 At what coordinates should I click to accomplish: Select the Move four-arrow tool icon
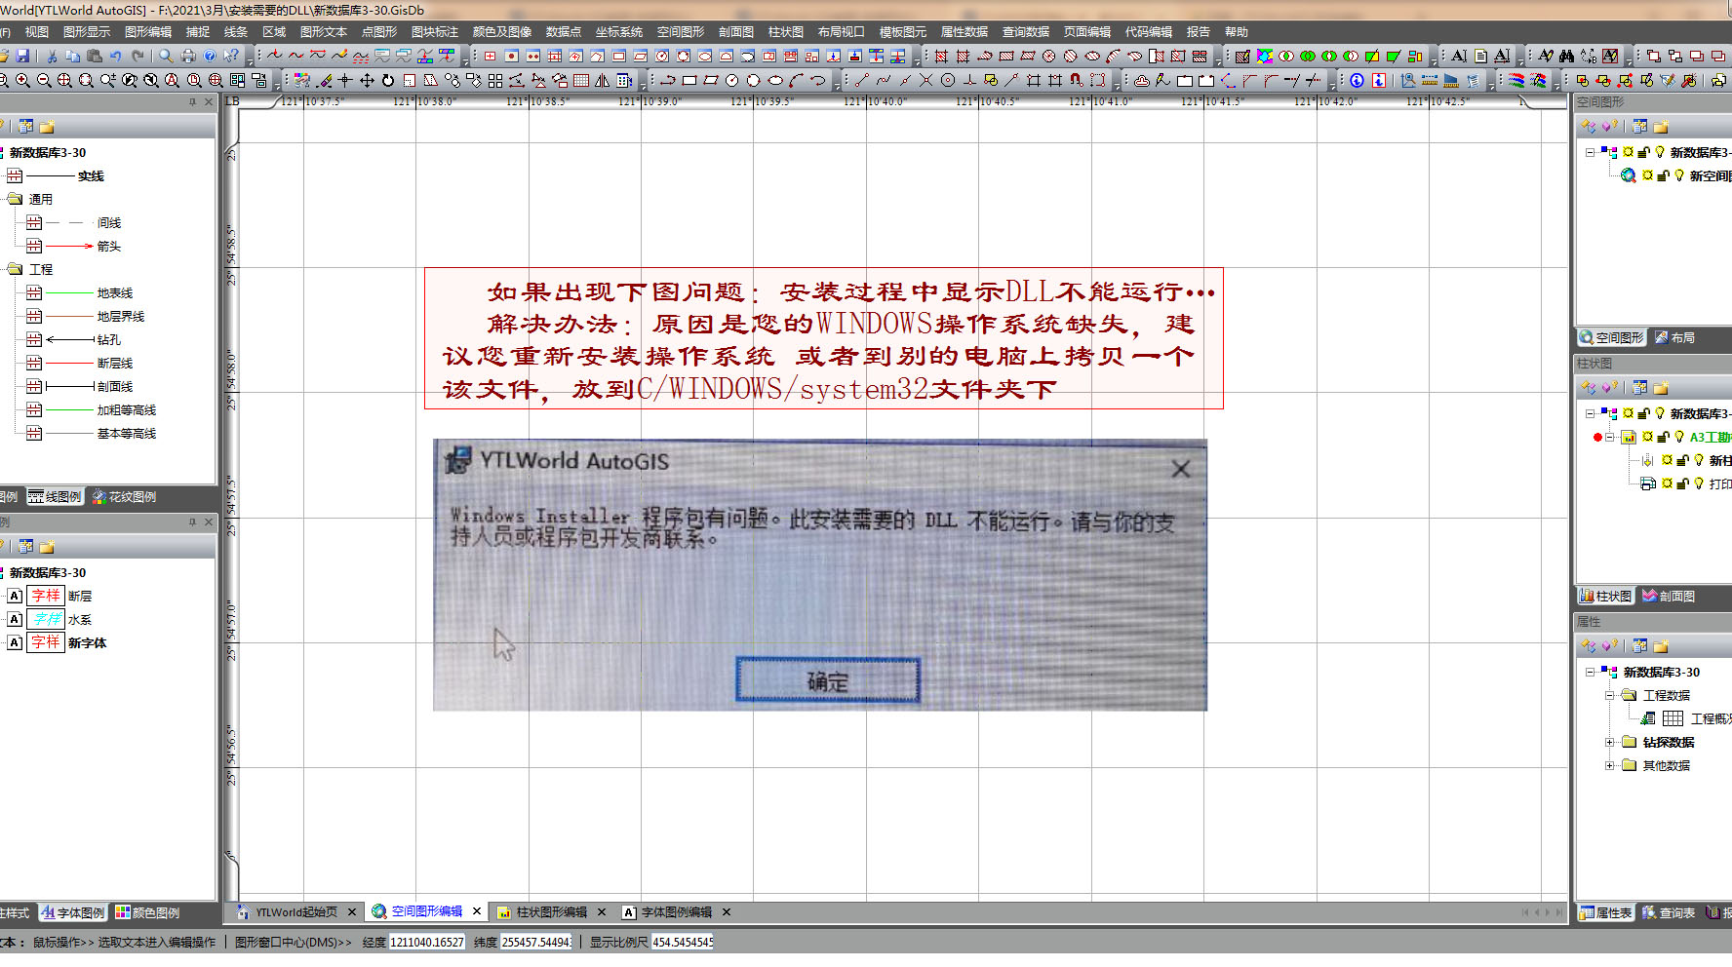tap(367, 80)
